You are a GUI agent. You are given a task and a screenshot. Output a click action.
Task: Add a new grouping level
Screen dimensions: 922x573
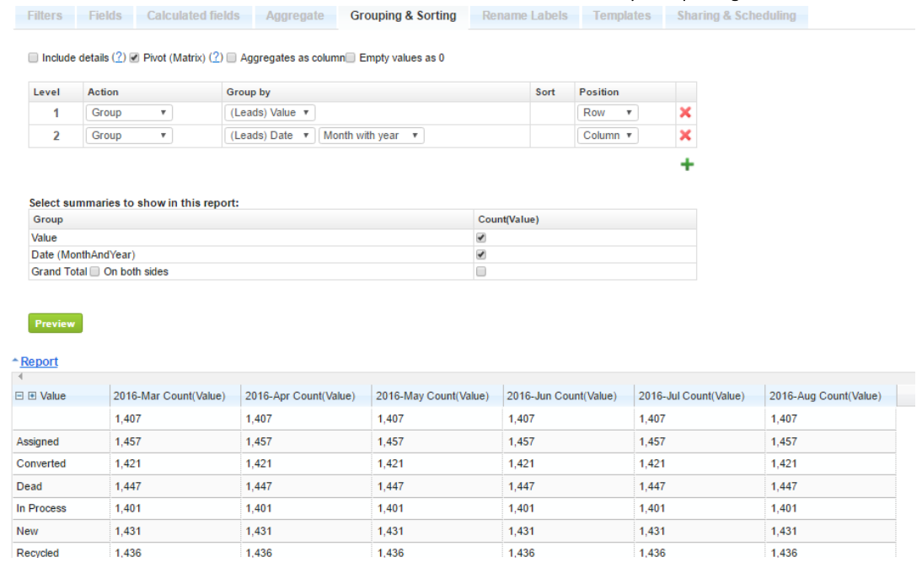687,164
